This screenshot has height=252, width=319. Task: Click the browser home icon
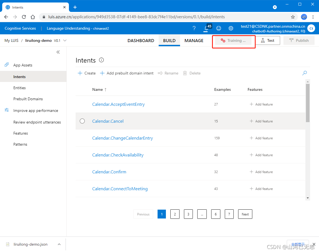(x=33, y=17)
